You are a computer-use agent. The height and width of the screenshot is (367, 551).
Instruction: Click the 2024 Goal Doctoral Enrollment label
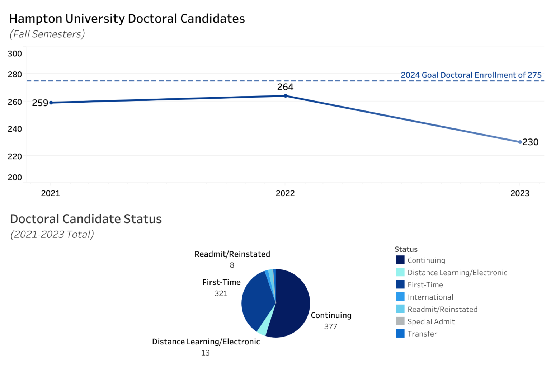471,75
